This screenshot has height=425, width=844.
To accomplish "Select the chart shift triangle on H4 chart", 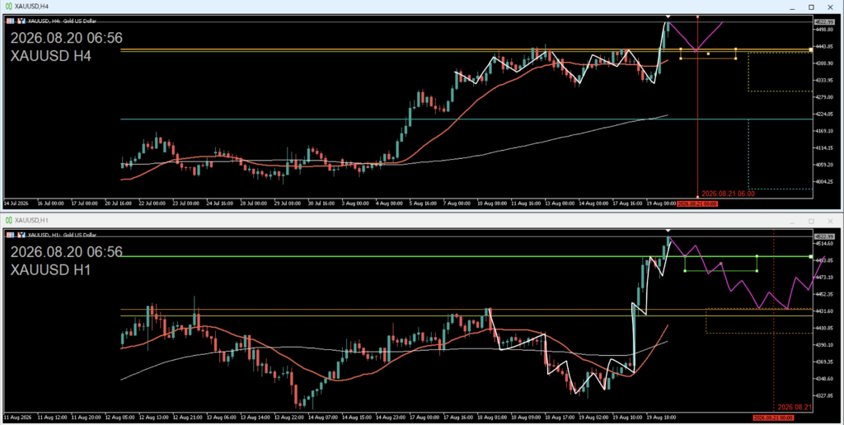I will click(668, 17).
